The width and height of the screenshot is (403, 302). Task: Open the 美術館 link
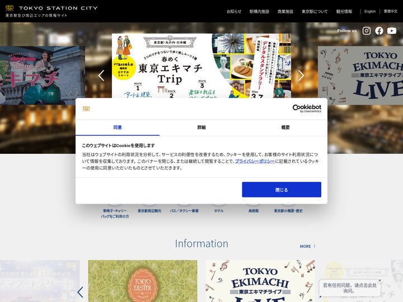254,211
